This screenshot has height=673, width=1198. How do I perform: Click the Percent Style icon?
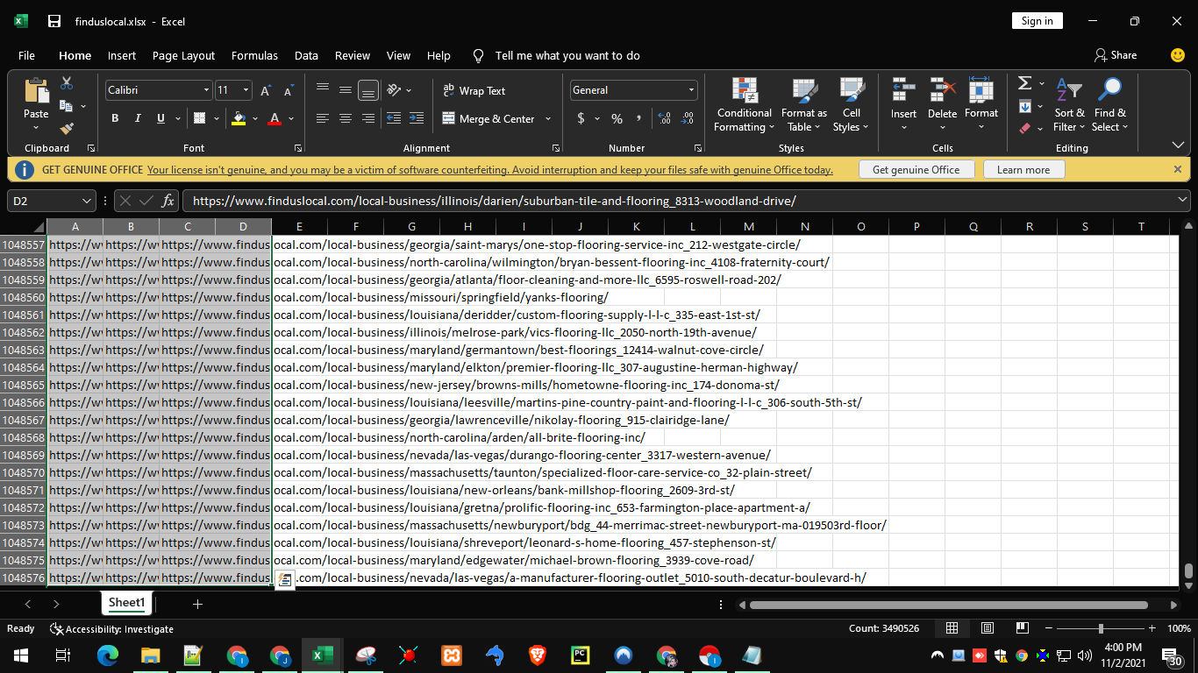tap(617, 118)
